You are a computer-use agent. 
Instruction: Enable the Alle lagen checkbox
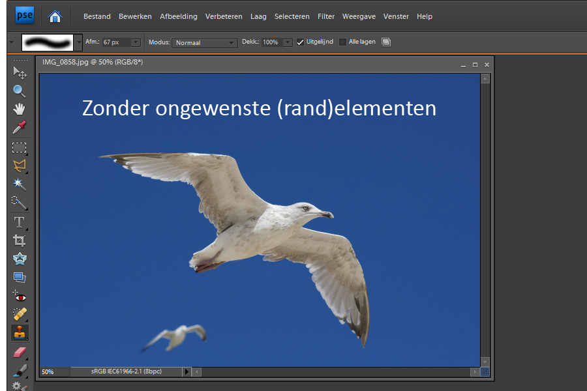coord(343,42)
